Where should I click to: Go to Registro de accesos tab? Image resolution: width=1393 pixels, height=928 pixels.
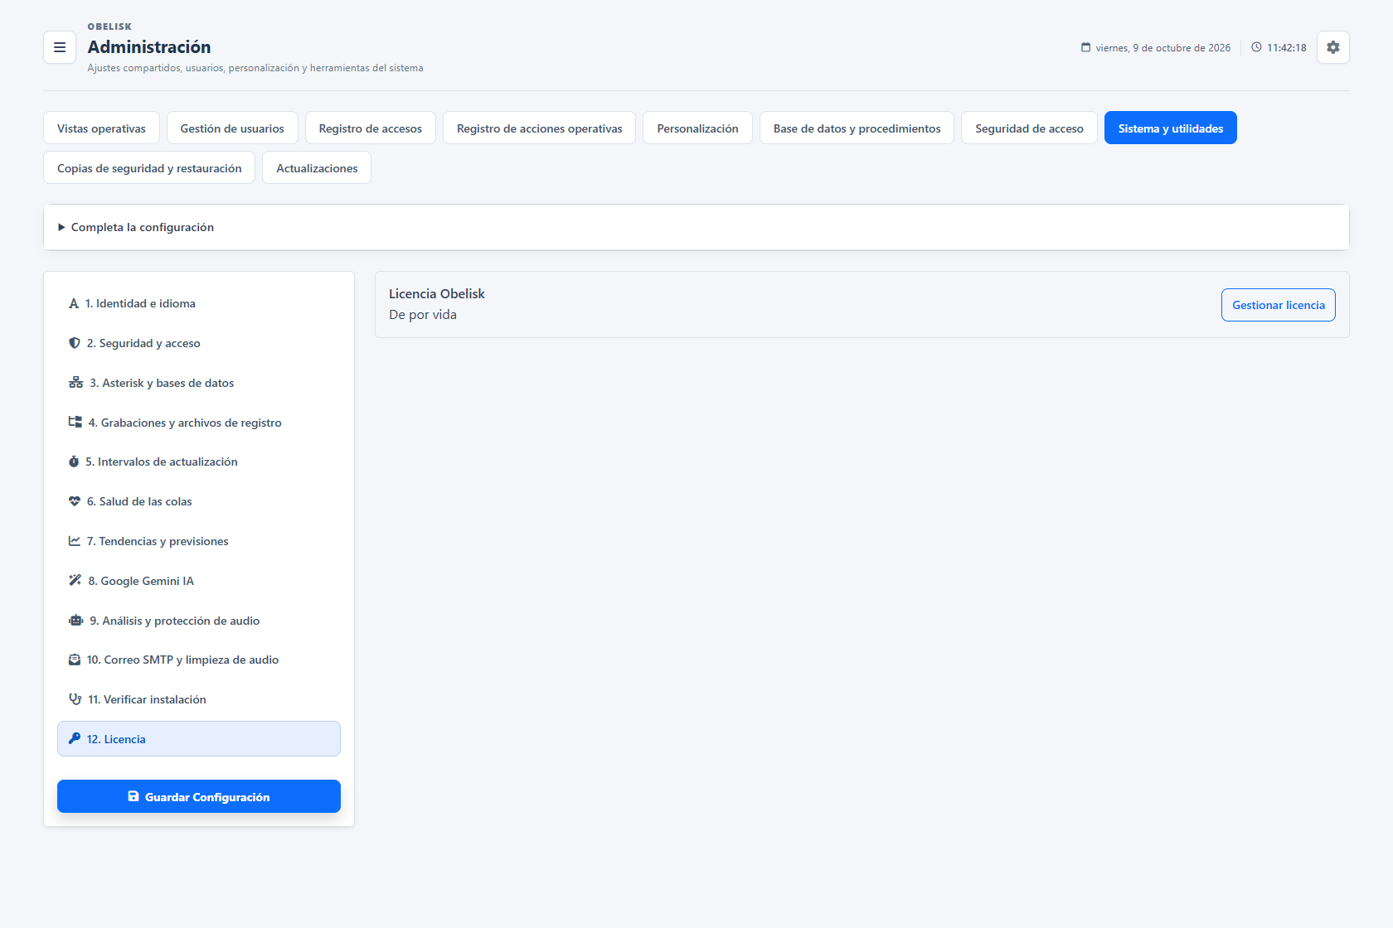371,128
